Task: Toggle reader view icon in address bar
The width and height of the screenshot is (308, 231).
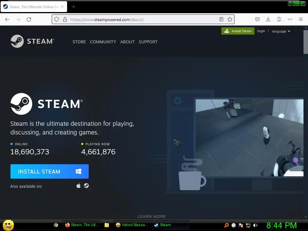Action: point(221,19)
